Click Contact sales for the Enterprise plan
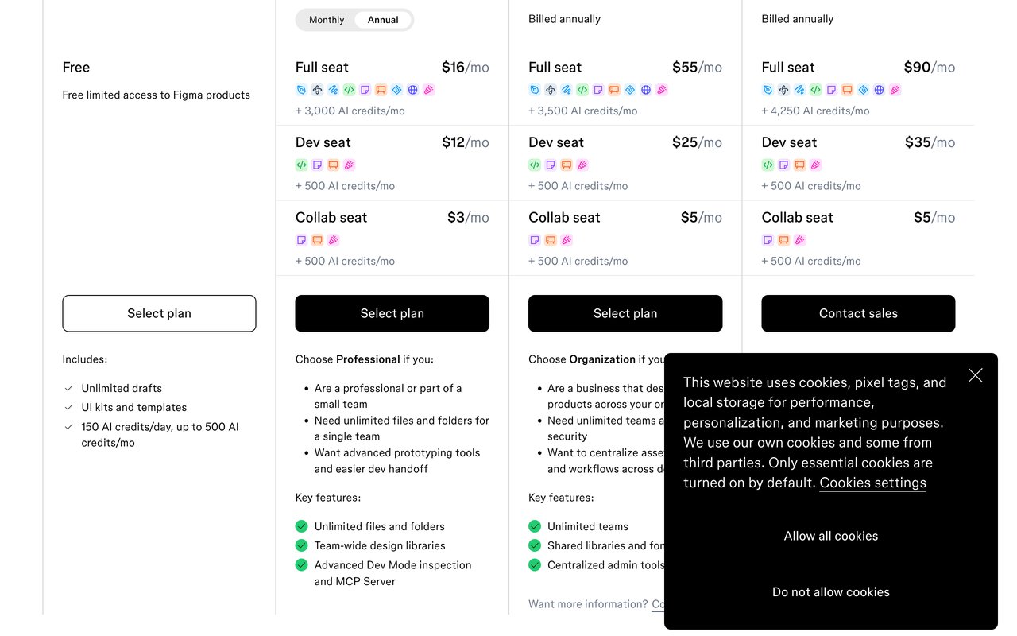The image size is (1017, 636). pos(858,313)
